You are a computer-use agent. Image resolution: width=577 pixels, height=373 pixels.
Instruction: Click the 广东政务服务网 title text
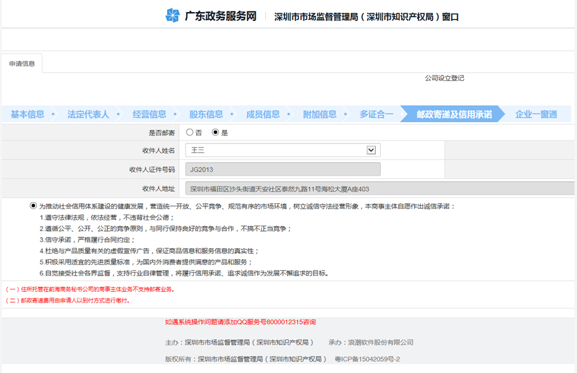pos(220,16)
